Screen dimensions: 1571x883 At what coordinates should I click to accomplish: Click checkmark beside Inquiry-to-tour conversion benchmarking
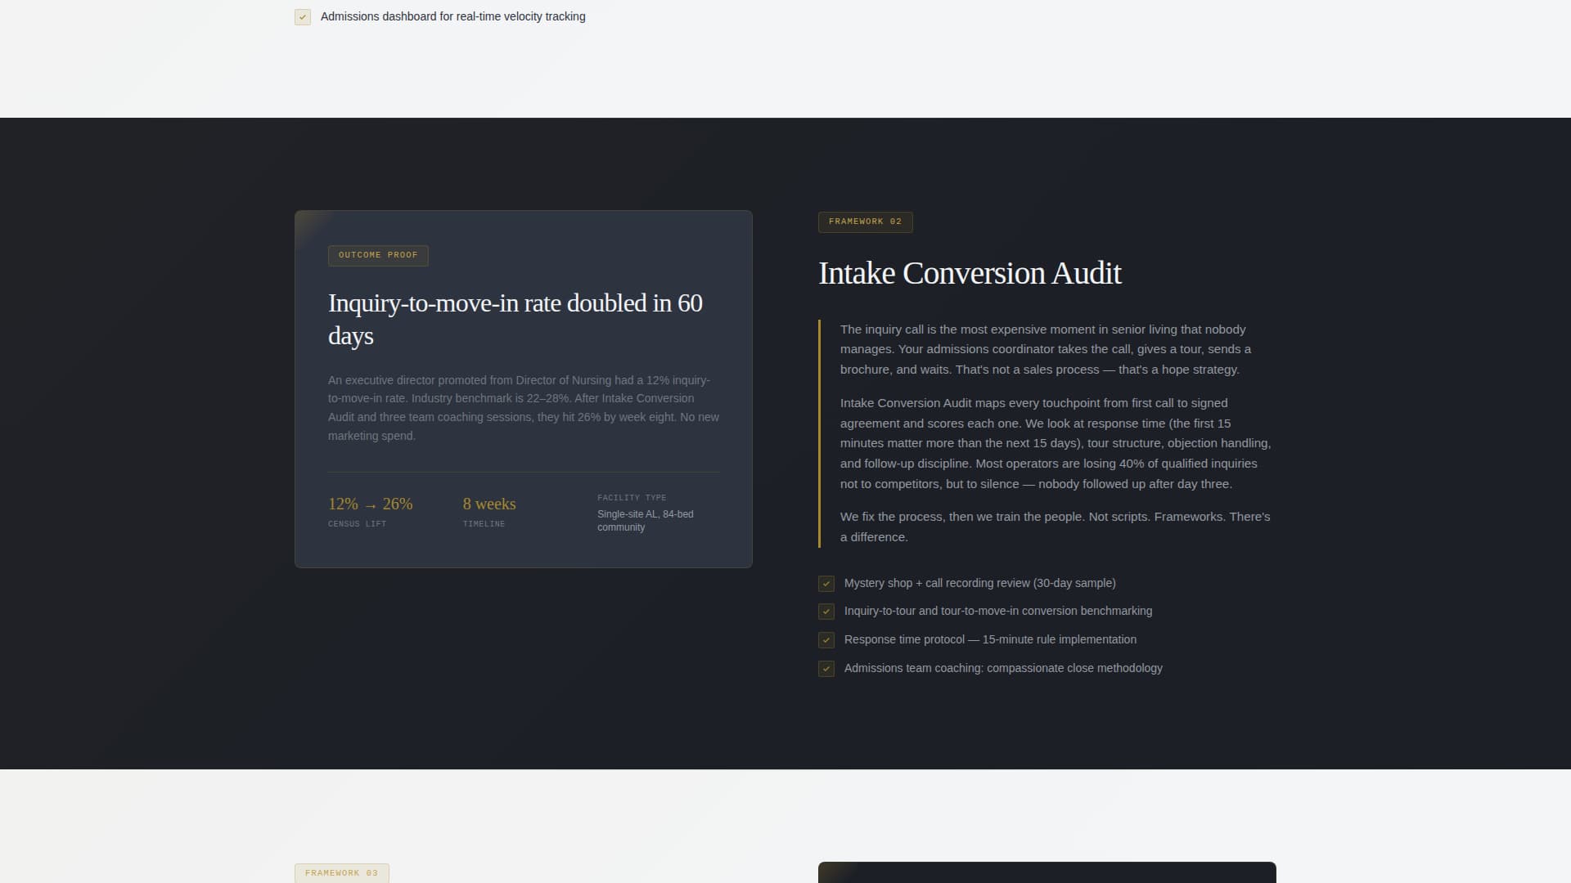(826, 612)
